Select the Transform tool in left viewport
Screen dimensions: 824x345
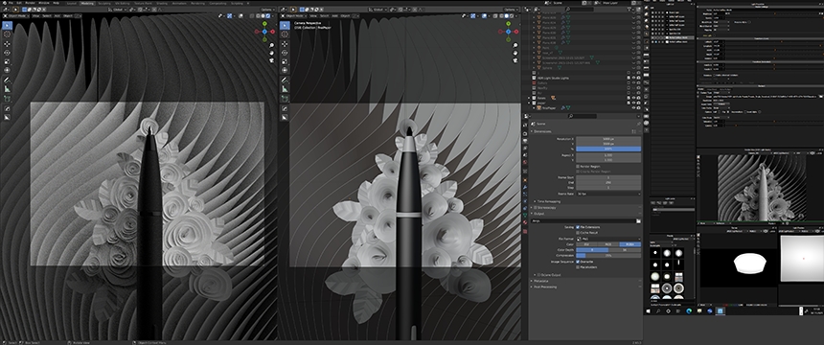pyautogui.click(x=7, y=70)
